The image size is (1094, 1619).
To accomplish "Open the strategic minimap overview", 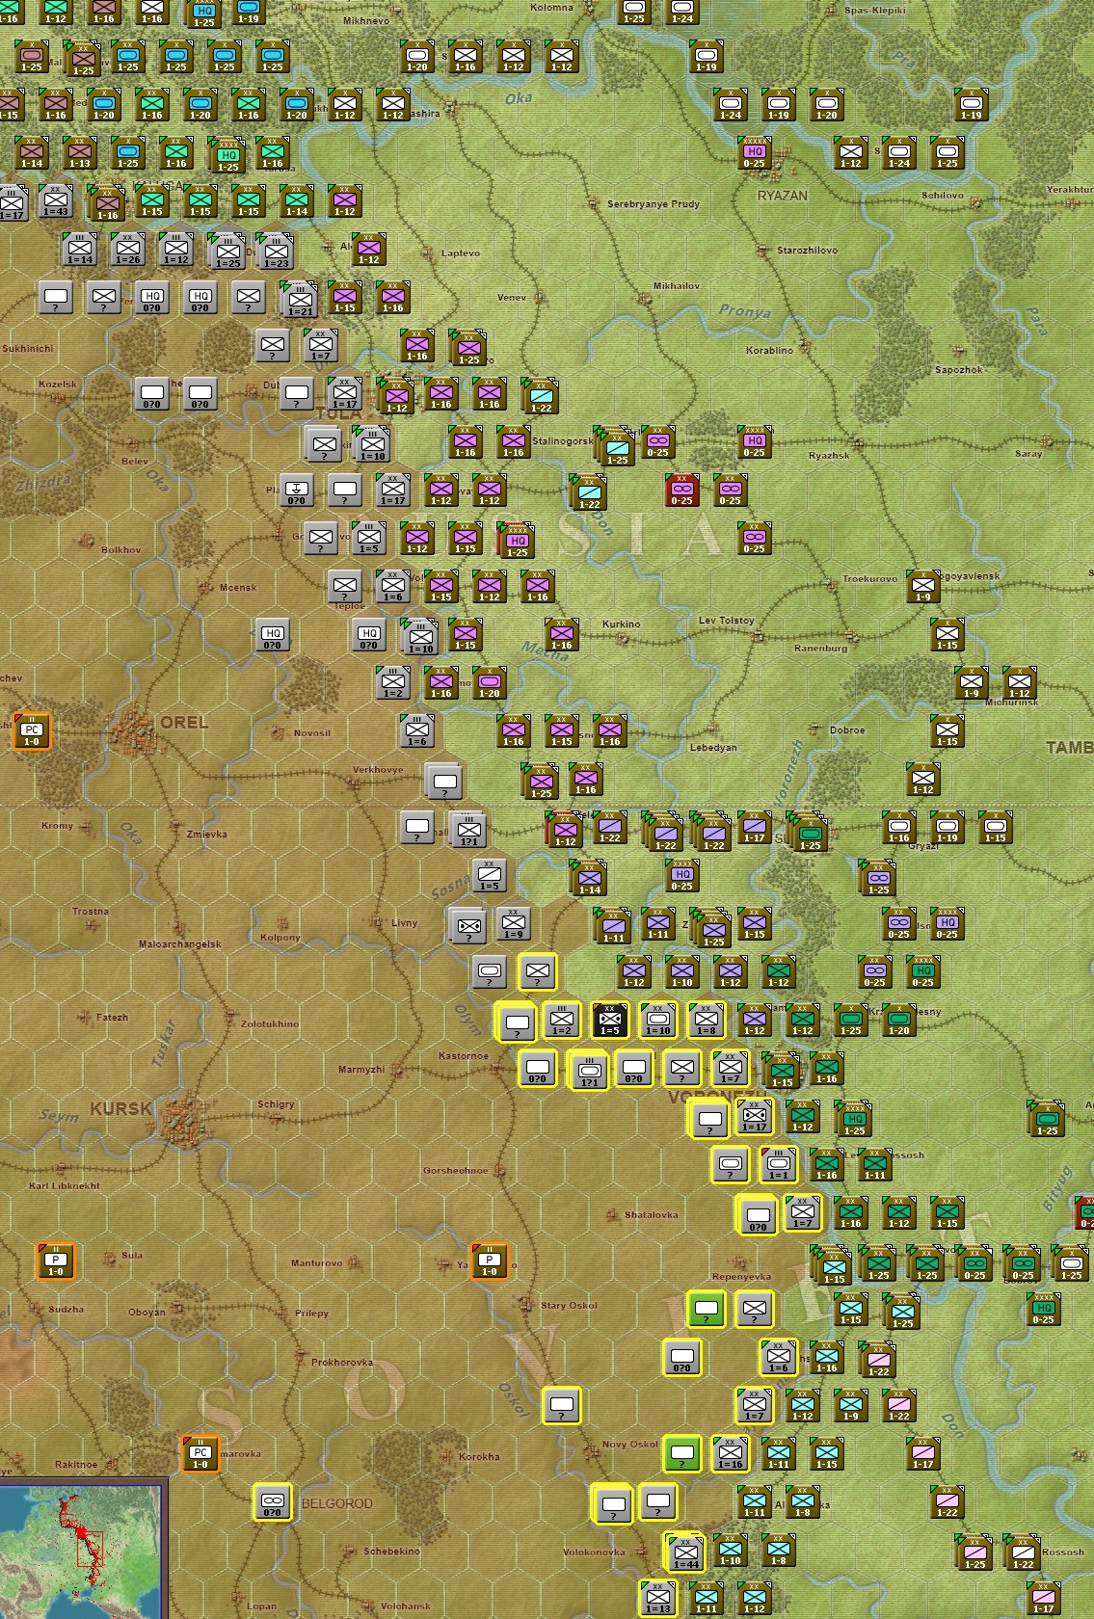I will 83,1552.
